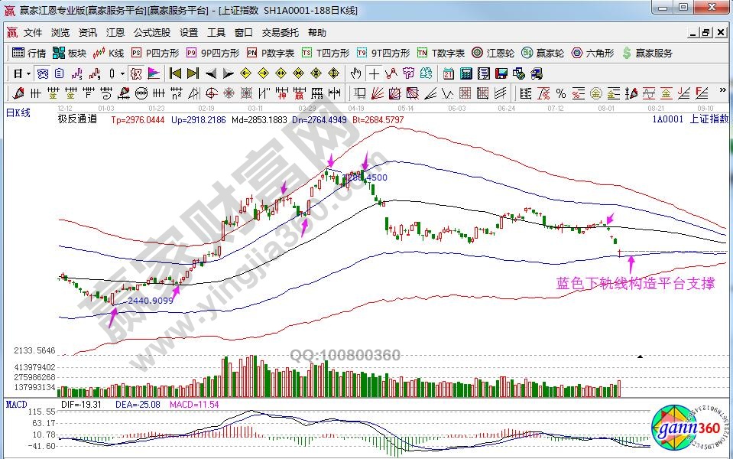Open the 公式选股 menu
Screen dimensions: 733x459
pyautogui.click(x=152, y=33)
